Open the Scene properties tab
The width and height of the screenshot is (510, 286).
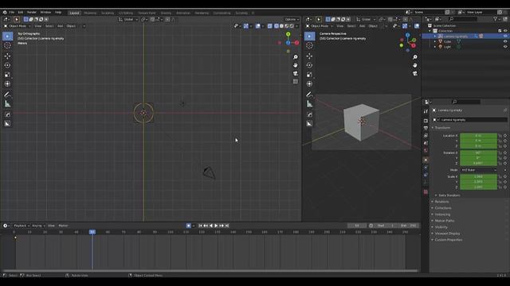[x=426, y=143]
